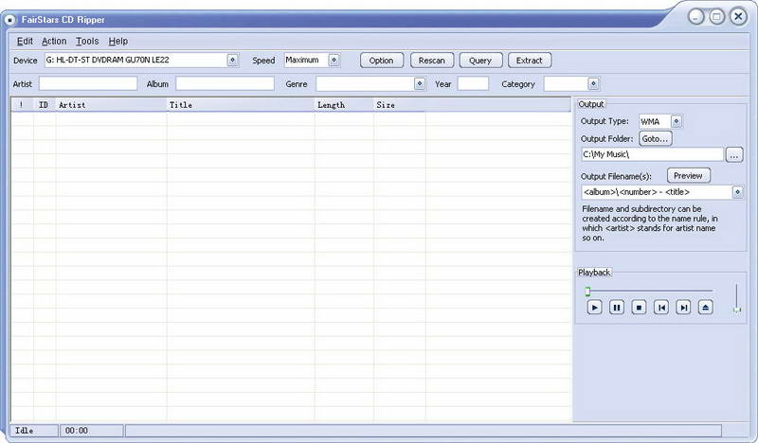Pause playback in the Playback panel
The width and height of the screenshot is (758, 443).
pyautogui.click(x=617, y=308)
